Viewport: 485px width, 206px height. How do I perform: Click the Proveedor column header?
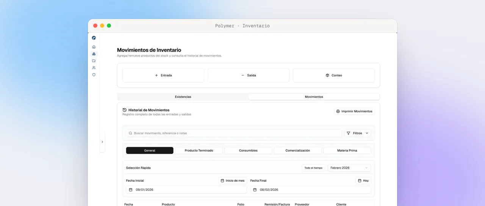click(302, 204)
